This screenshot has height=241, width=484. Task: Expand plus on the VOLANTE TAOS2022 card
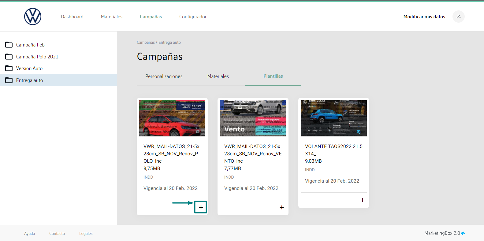click(363, 200)
